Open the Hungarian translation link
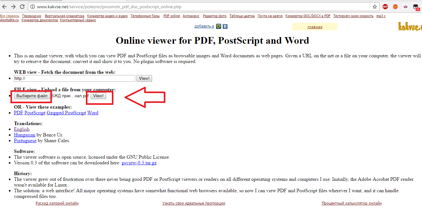422x209 pixels. pos(24,135)
